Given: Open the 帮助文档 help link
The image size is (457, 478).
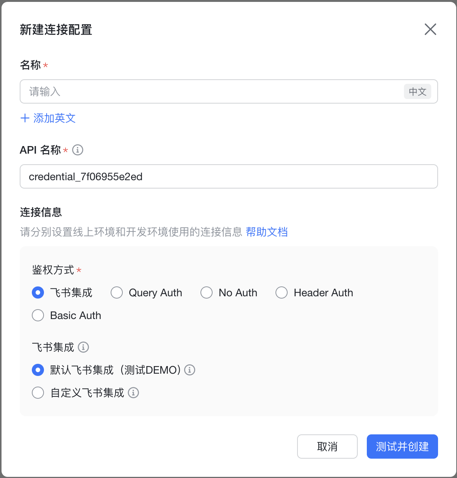Looking at the screenshot, I should tap(266, 232).
